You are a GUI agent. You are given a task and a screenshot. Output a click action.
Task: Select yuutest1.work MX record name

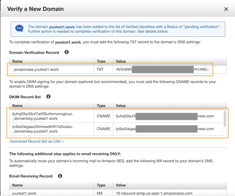click(x=24, y=193)
